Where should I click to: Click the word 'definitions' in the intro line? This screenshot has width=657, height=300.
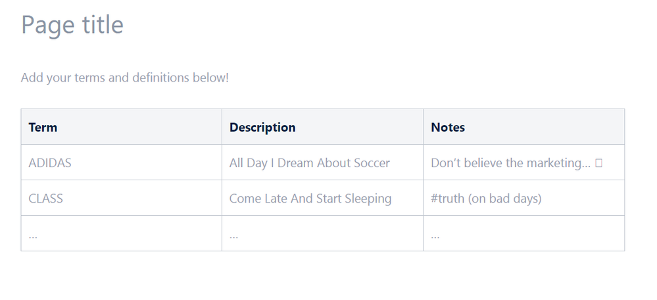point(160,78)
